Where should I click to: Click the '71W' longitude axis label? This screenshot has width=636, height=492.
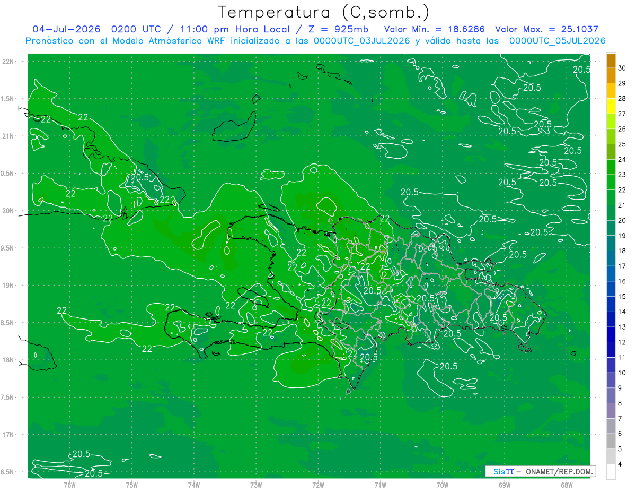coord(380,485)
